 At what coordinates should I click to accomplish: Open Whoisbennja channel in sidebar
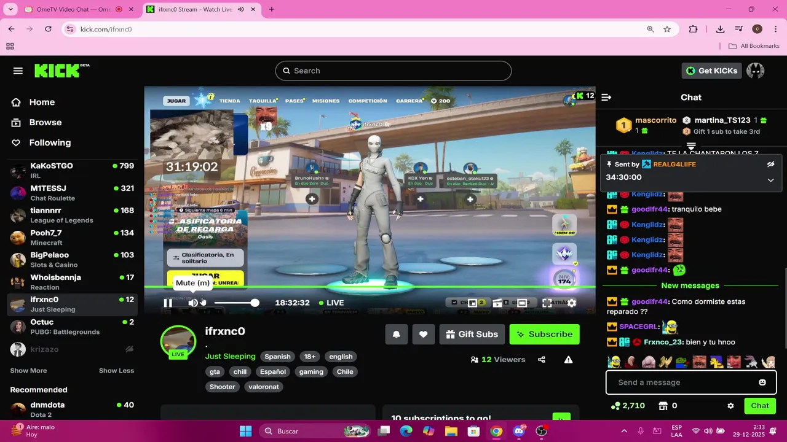tap(73, 282)
